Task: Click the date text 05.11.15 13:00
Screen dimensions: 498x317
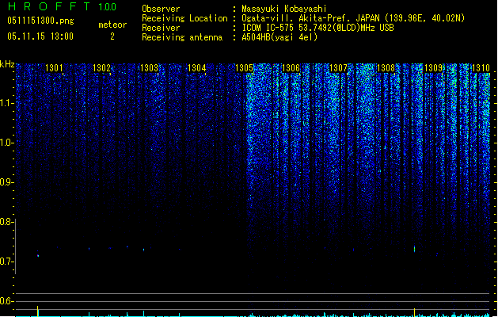Action: (x=40, y=36)
